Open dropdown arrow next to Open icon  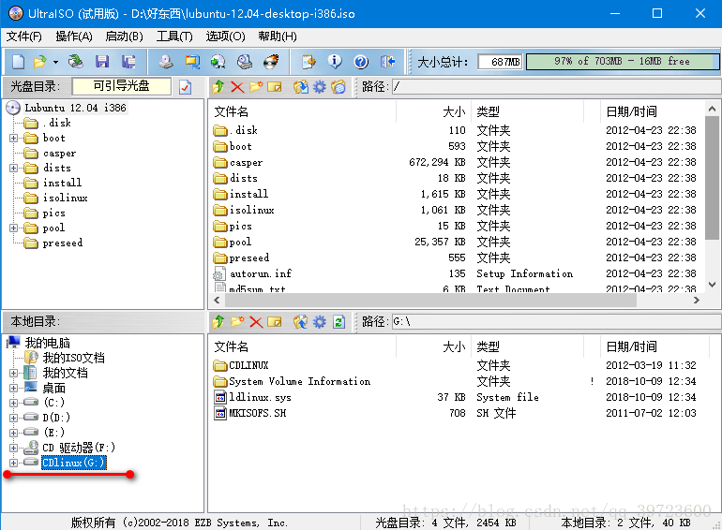[x=55, y=62]
